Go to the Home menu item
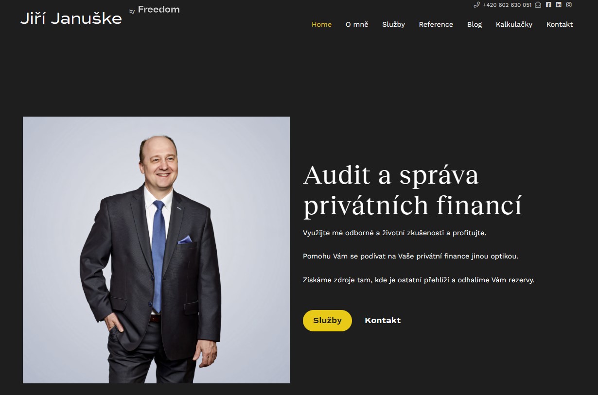The width and height of the screenshot is (598, 395). [321, 24]
